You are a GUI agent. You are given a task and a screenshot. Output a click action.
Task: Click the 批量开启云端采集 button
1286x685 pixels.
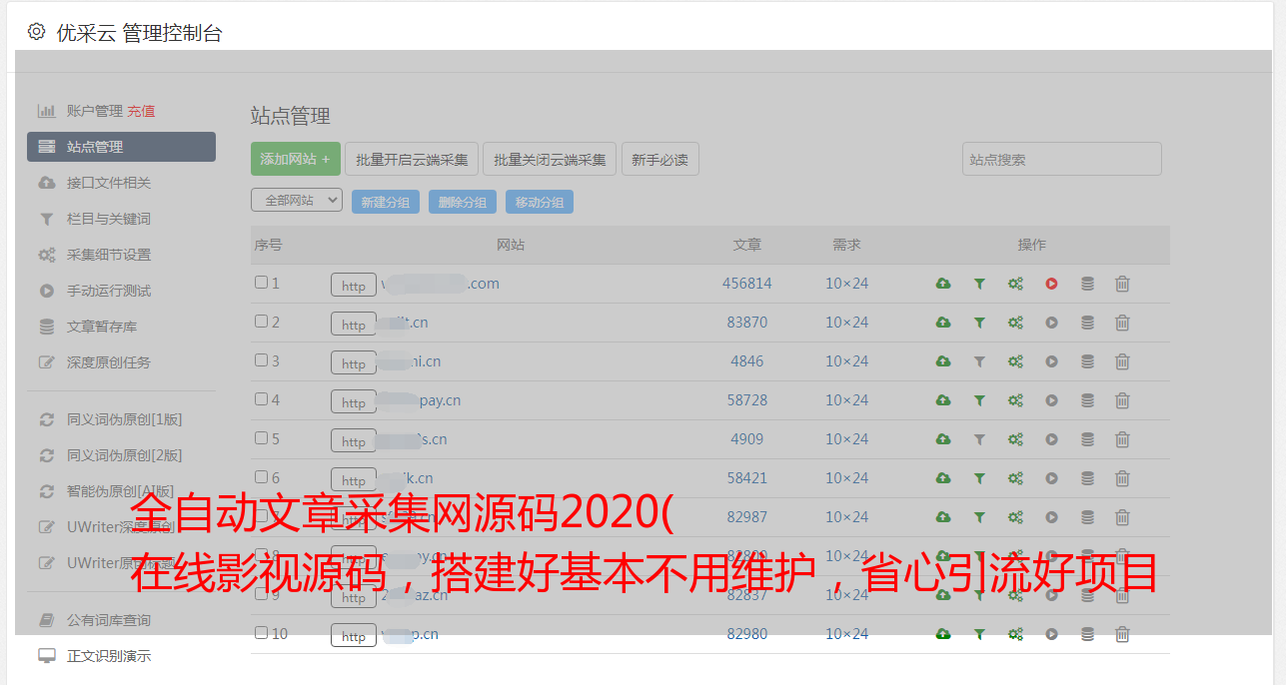[412, 159]
